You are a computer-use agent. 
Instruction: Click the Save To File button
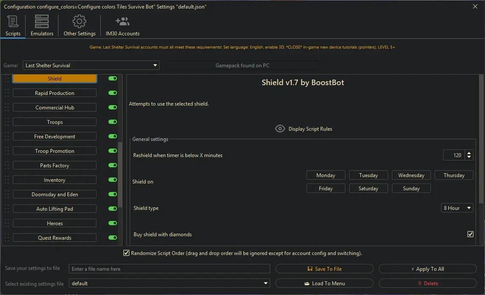[x=324, y=269]
